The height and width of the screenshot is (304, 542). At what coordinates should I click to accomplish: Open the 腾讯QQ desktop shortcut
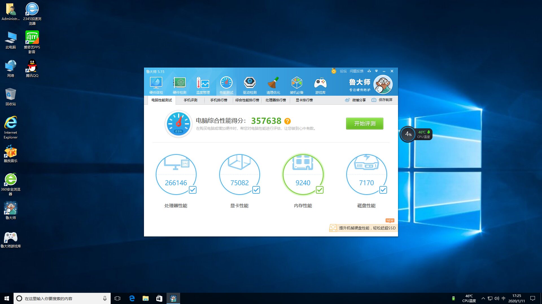(32, 68)
